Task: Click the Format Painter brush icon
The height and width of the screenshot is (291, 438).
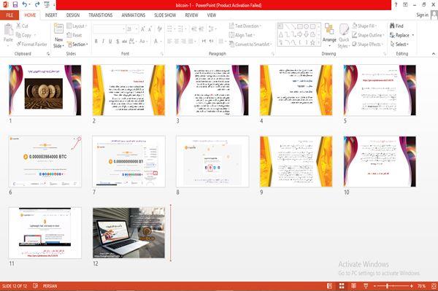Action: click(19, 44)
